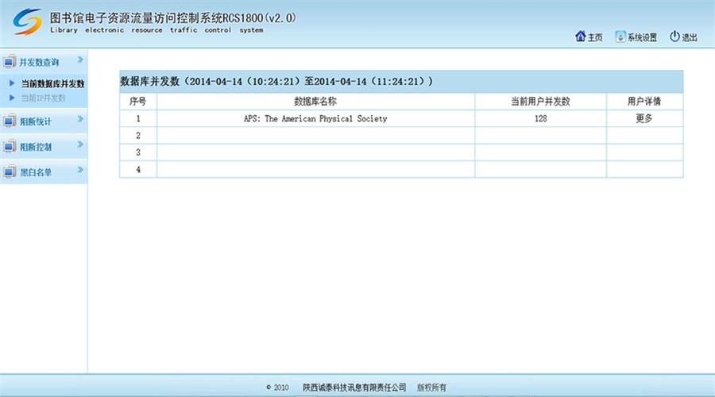Select 当前IP并发数 in the sidebar
The width and height of the screenshot is (715, 397).
[43, 98]
